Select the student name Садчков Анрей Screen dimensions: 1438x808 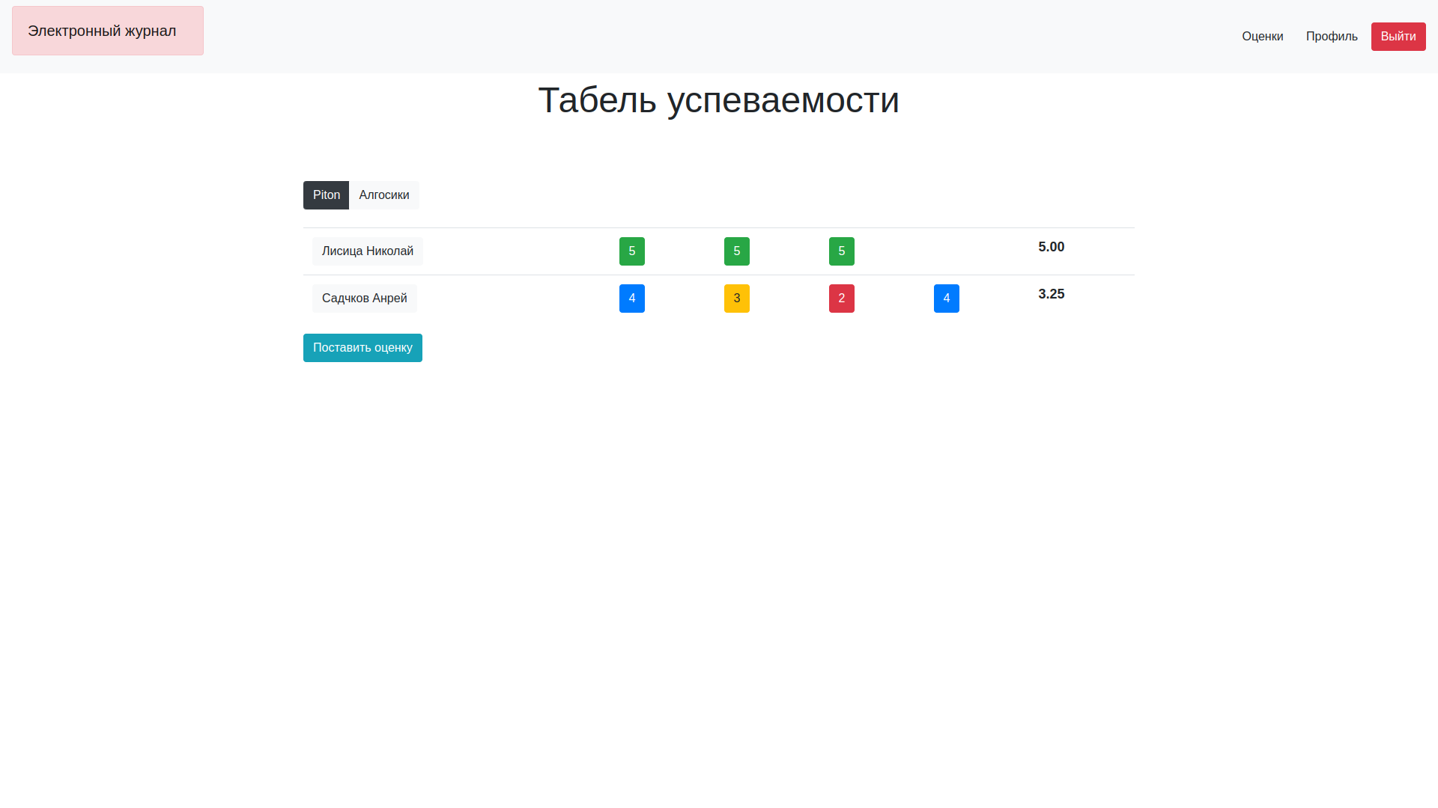click(364, 298)
